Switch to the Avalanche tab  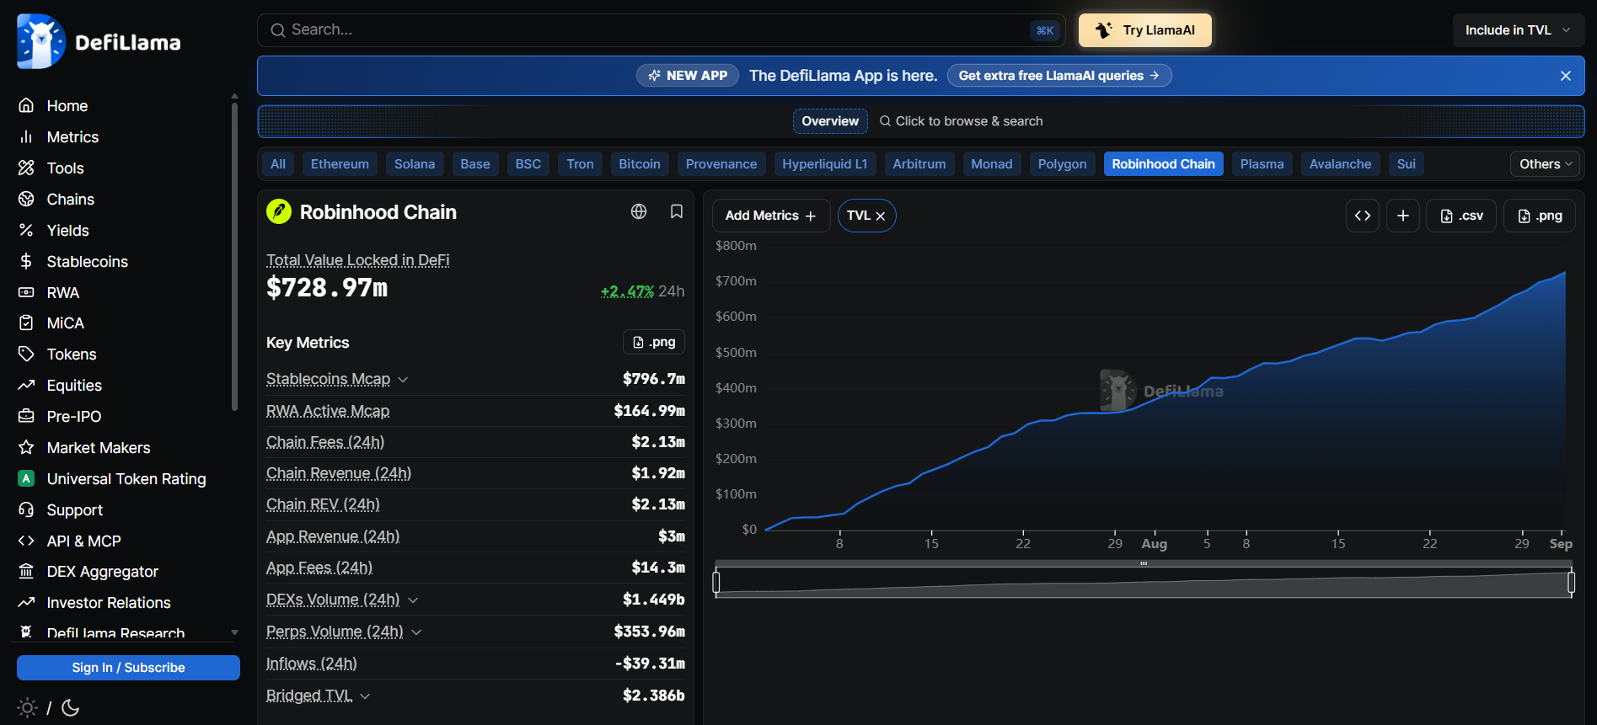click(1340, 164)
